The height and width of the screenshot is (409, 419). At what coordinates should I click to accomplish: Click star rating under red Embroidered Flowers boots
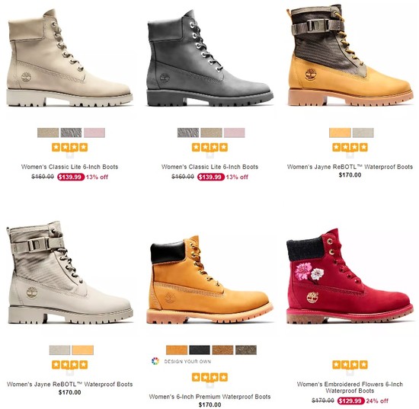(x=350, y=364)
